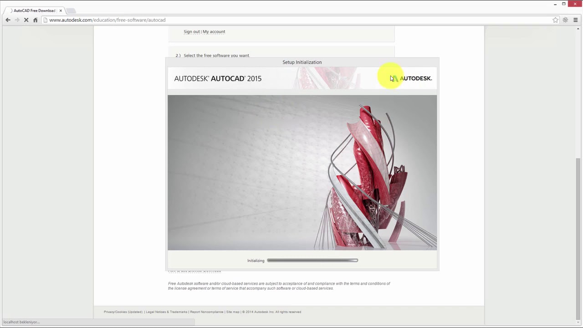The height and width of the screenshot is (328, 583).
Task: Go back to the previous page
Action: 8,20
